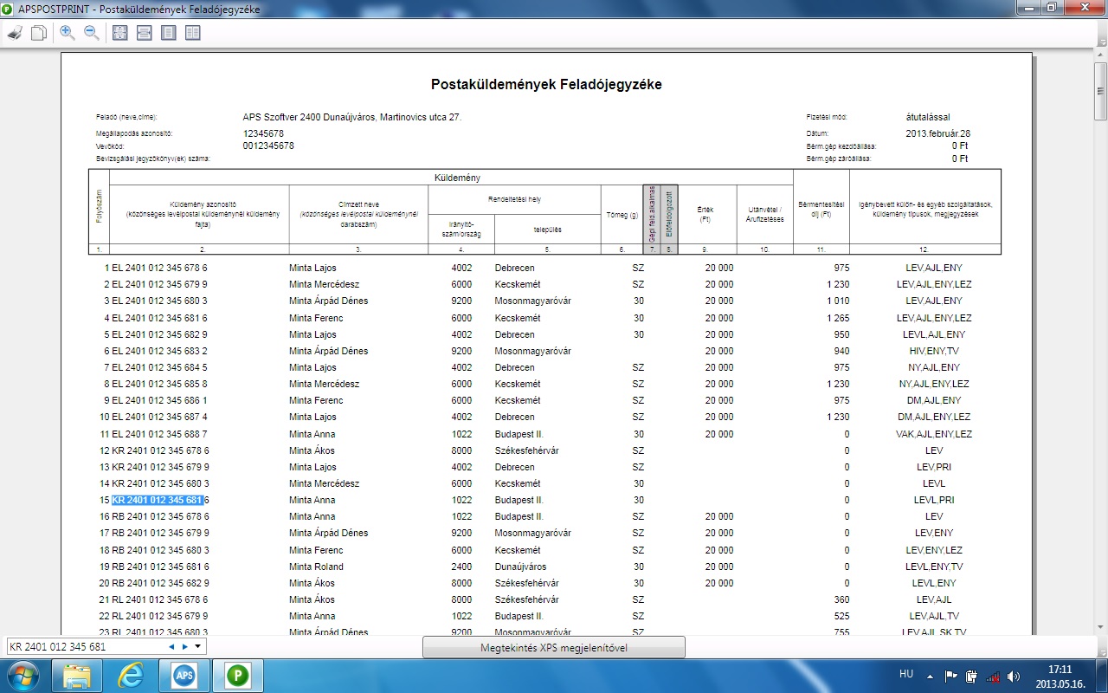The height and width of the screenshot is (693, 1108).
Task: Open search options dropdown arrow
Action: tap(197, 646)
